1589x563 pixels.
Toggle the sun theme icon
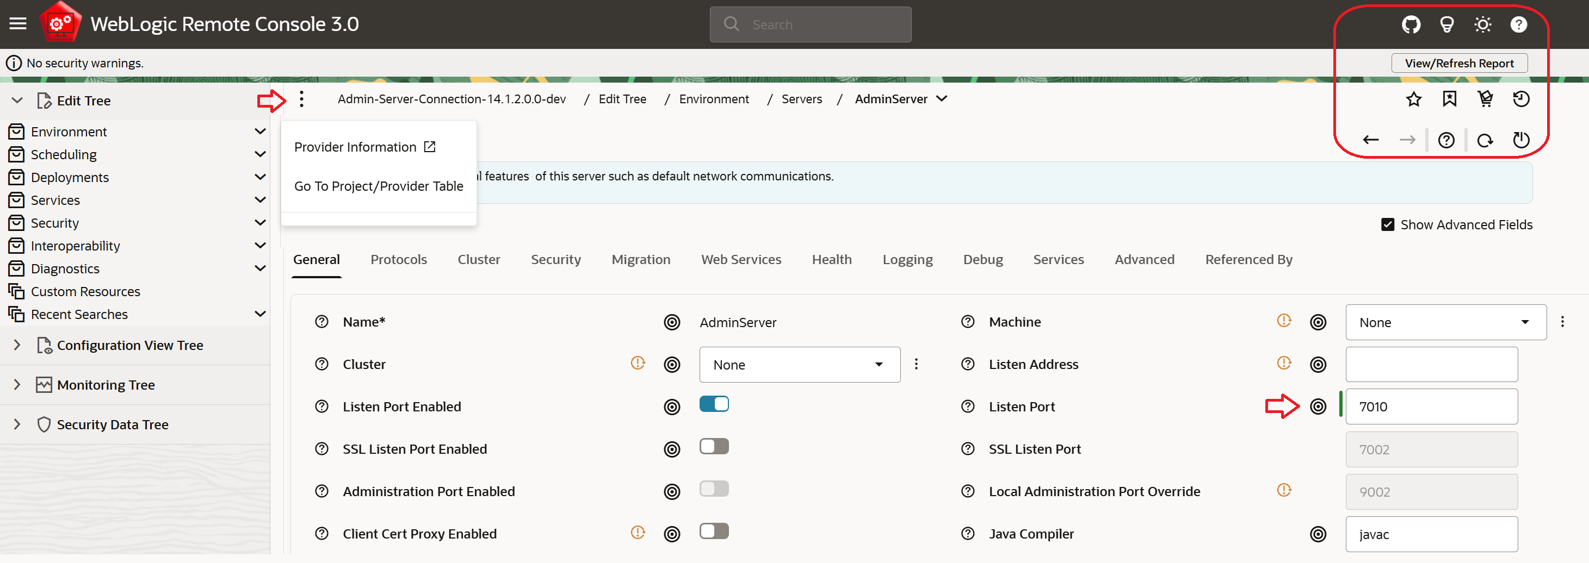1482,24
